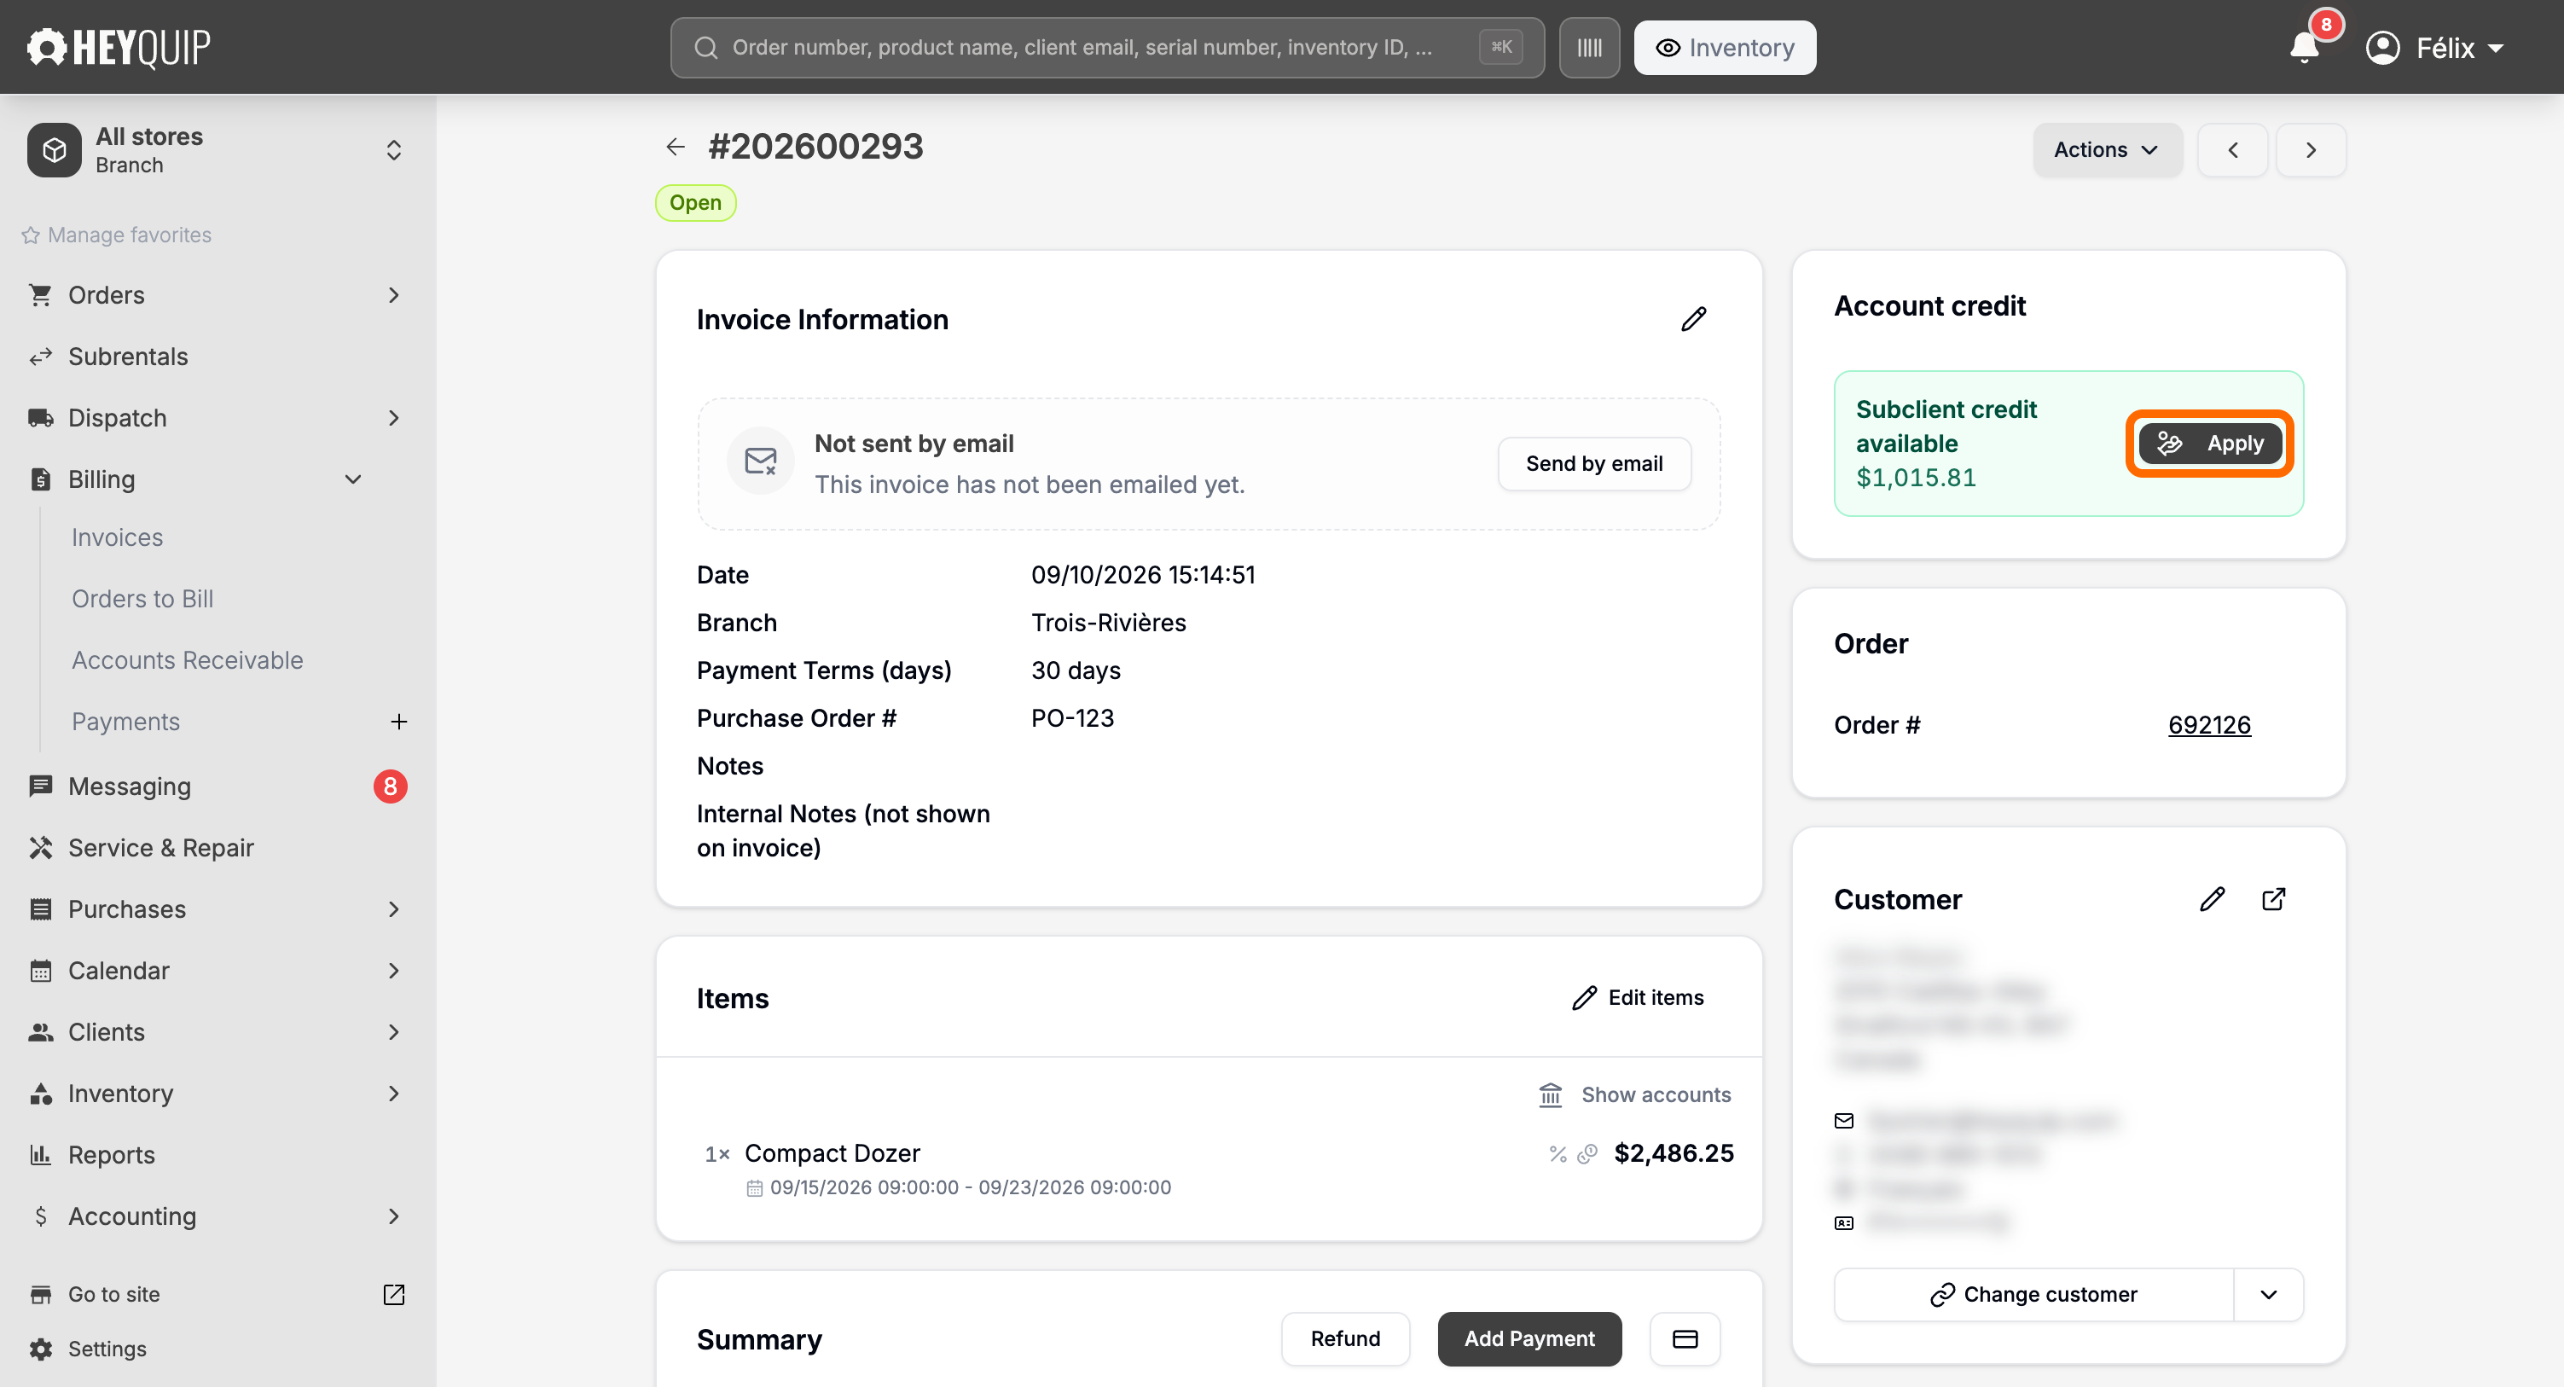This screenshot has width=2564, height=1387.
Task: Toggle Inventory view eye button
Action: [1725, 48]
